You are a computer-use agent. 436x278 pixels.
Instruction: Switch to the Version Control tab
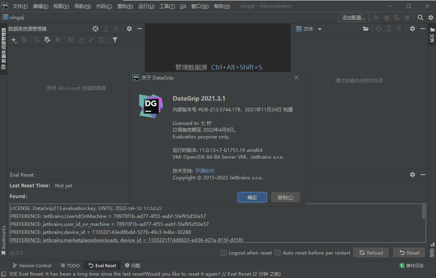pos(32,265)
